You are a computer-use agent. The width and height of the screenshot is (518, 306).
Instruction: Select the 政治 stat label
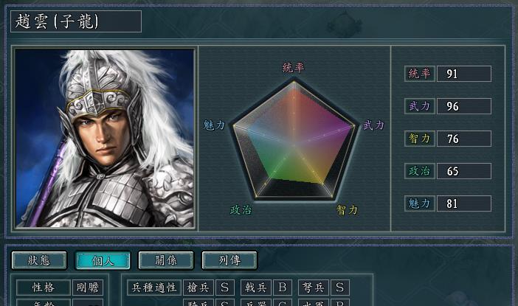pos(420,171)
